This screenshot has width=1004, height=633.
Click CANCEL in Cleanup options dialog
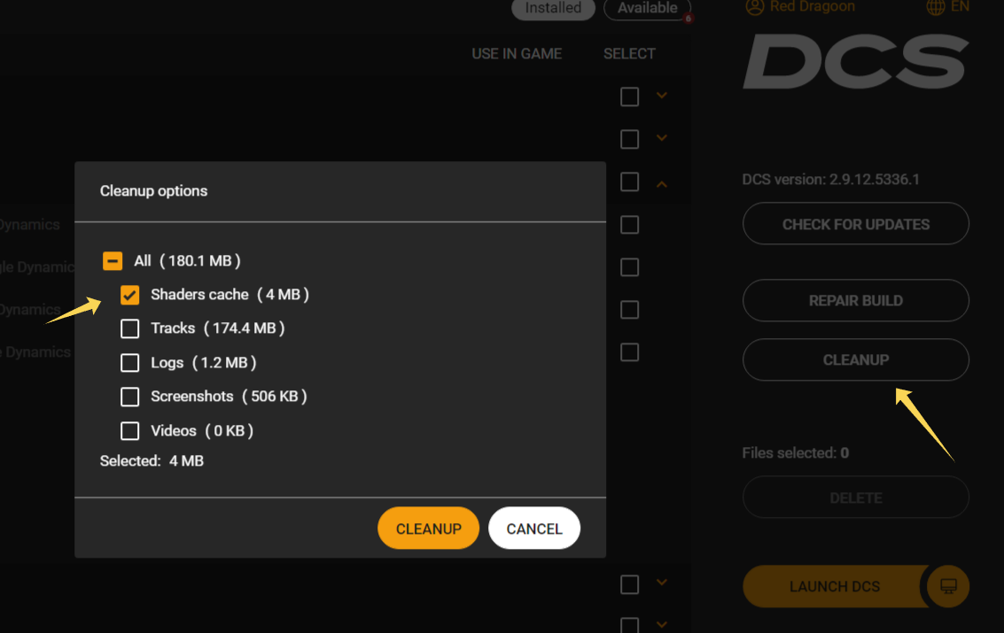click(534, 529)
